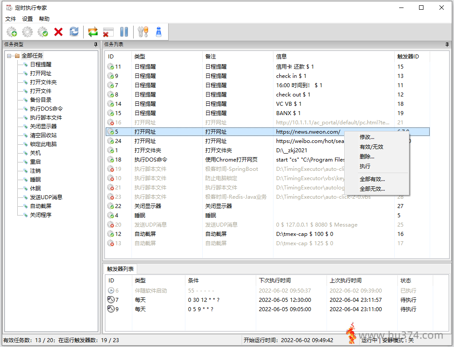Collapse the 全部任务 tree node

pos(9,56)
